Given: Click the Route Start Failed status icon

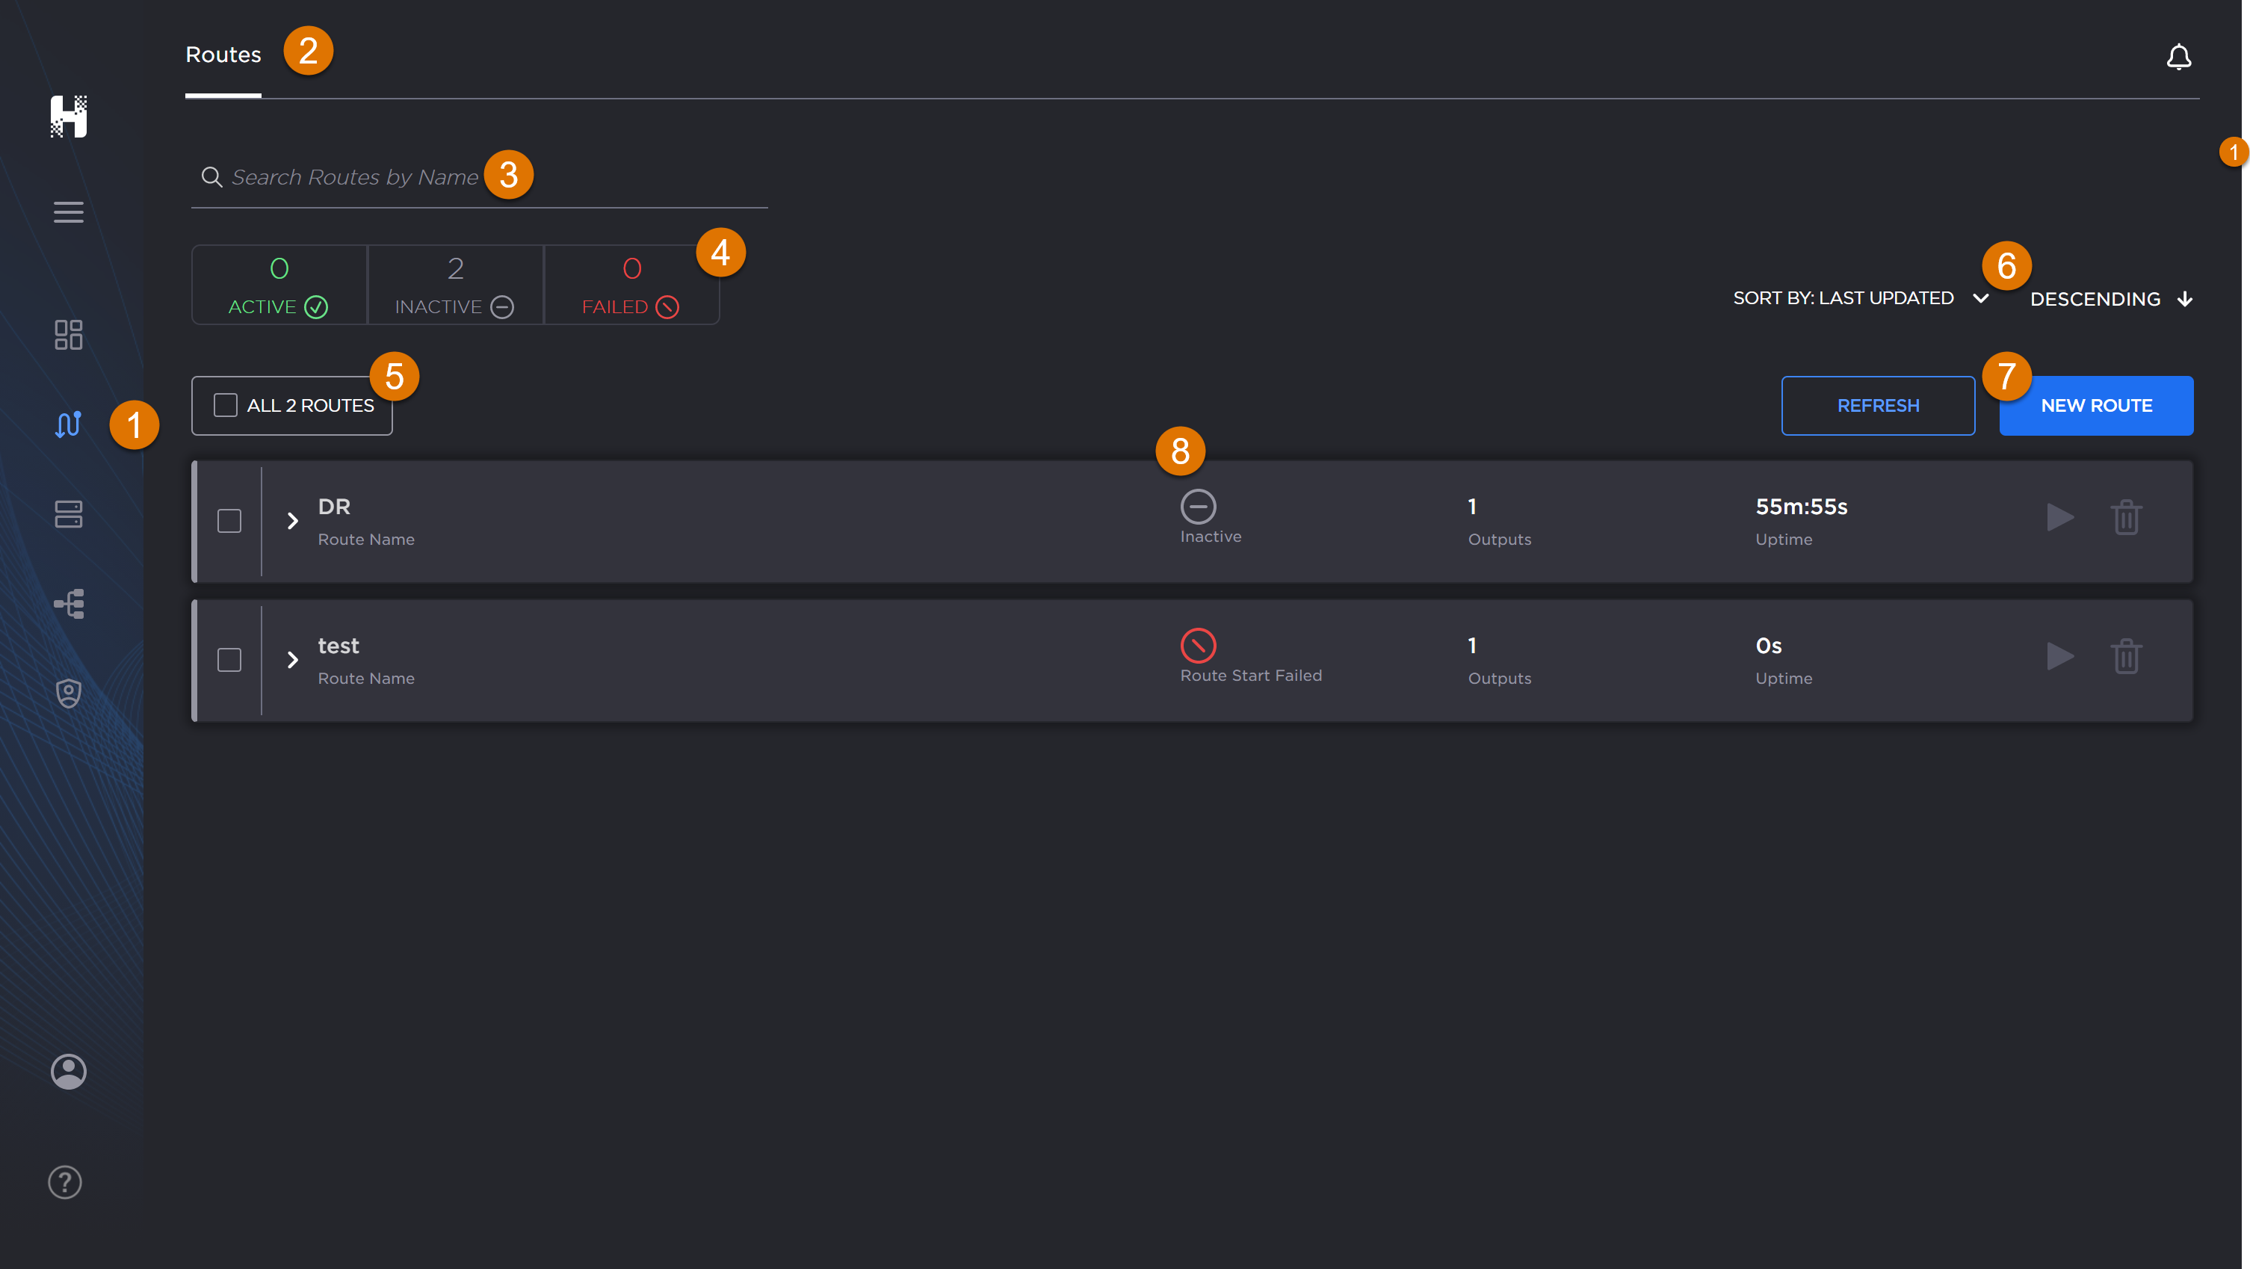Looking at the screenshot, I should tap(1199, 646).
